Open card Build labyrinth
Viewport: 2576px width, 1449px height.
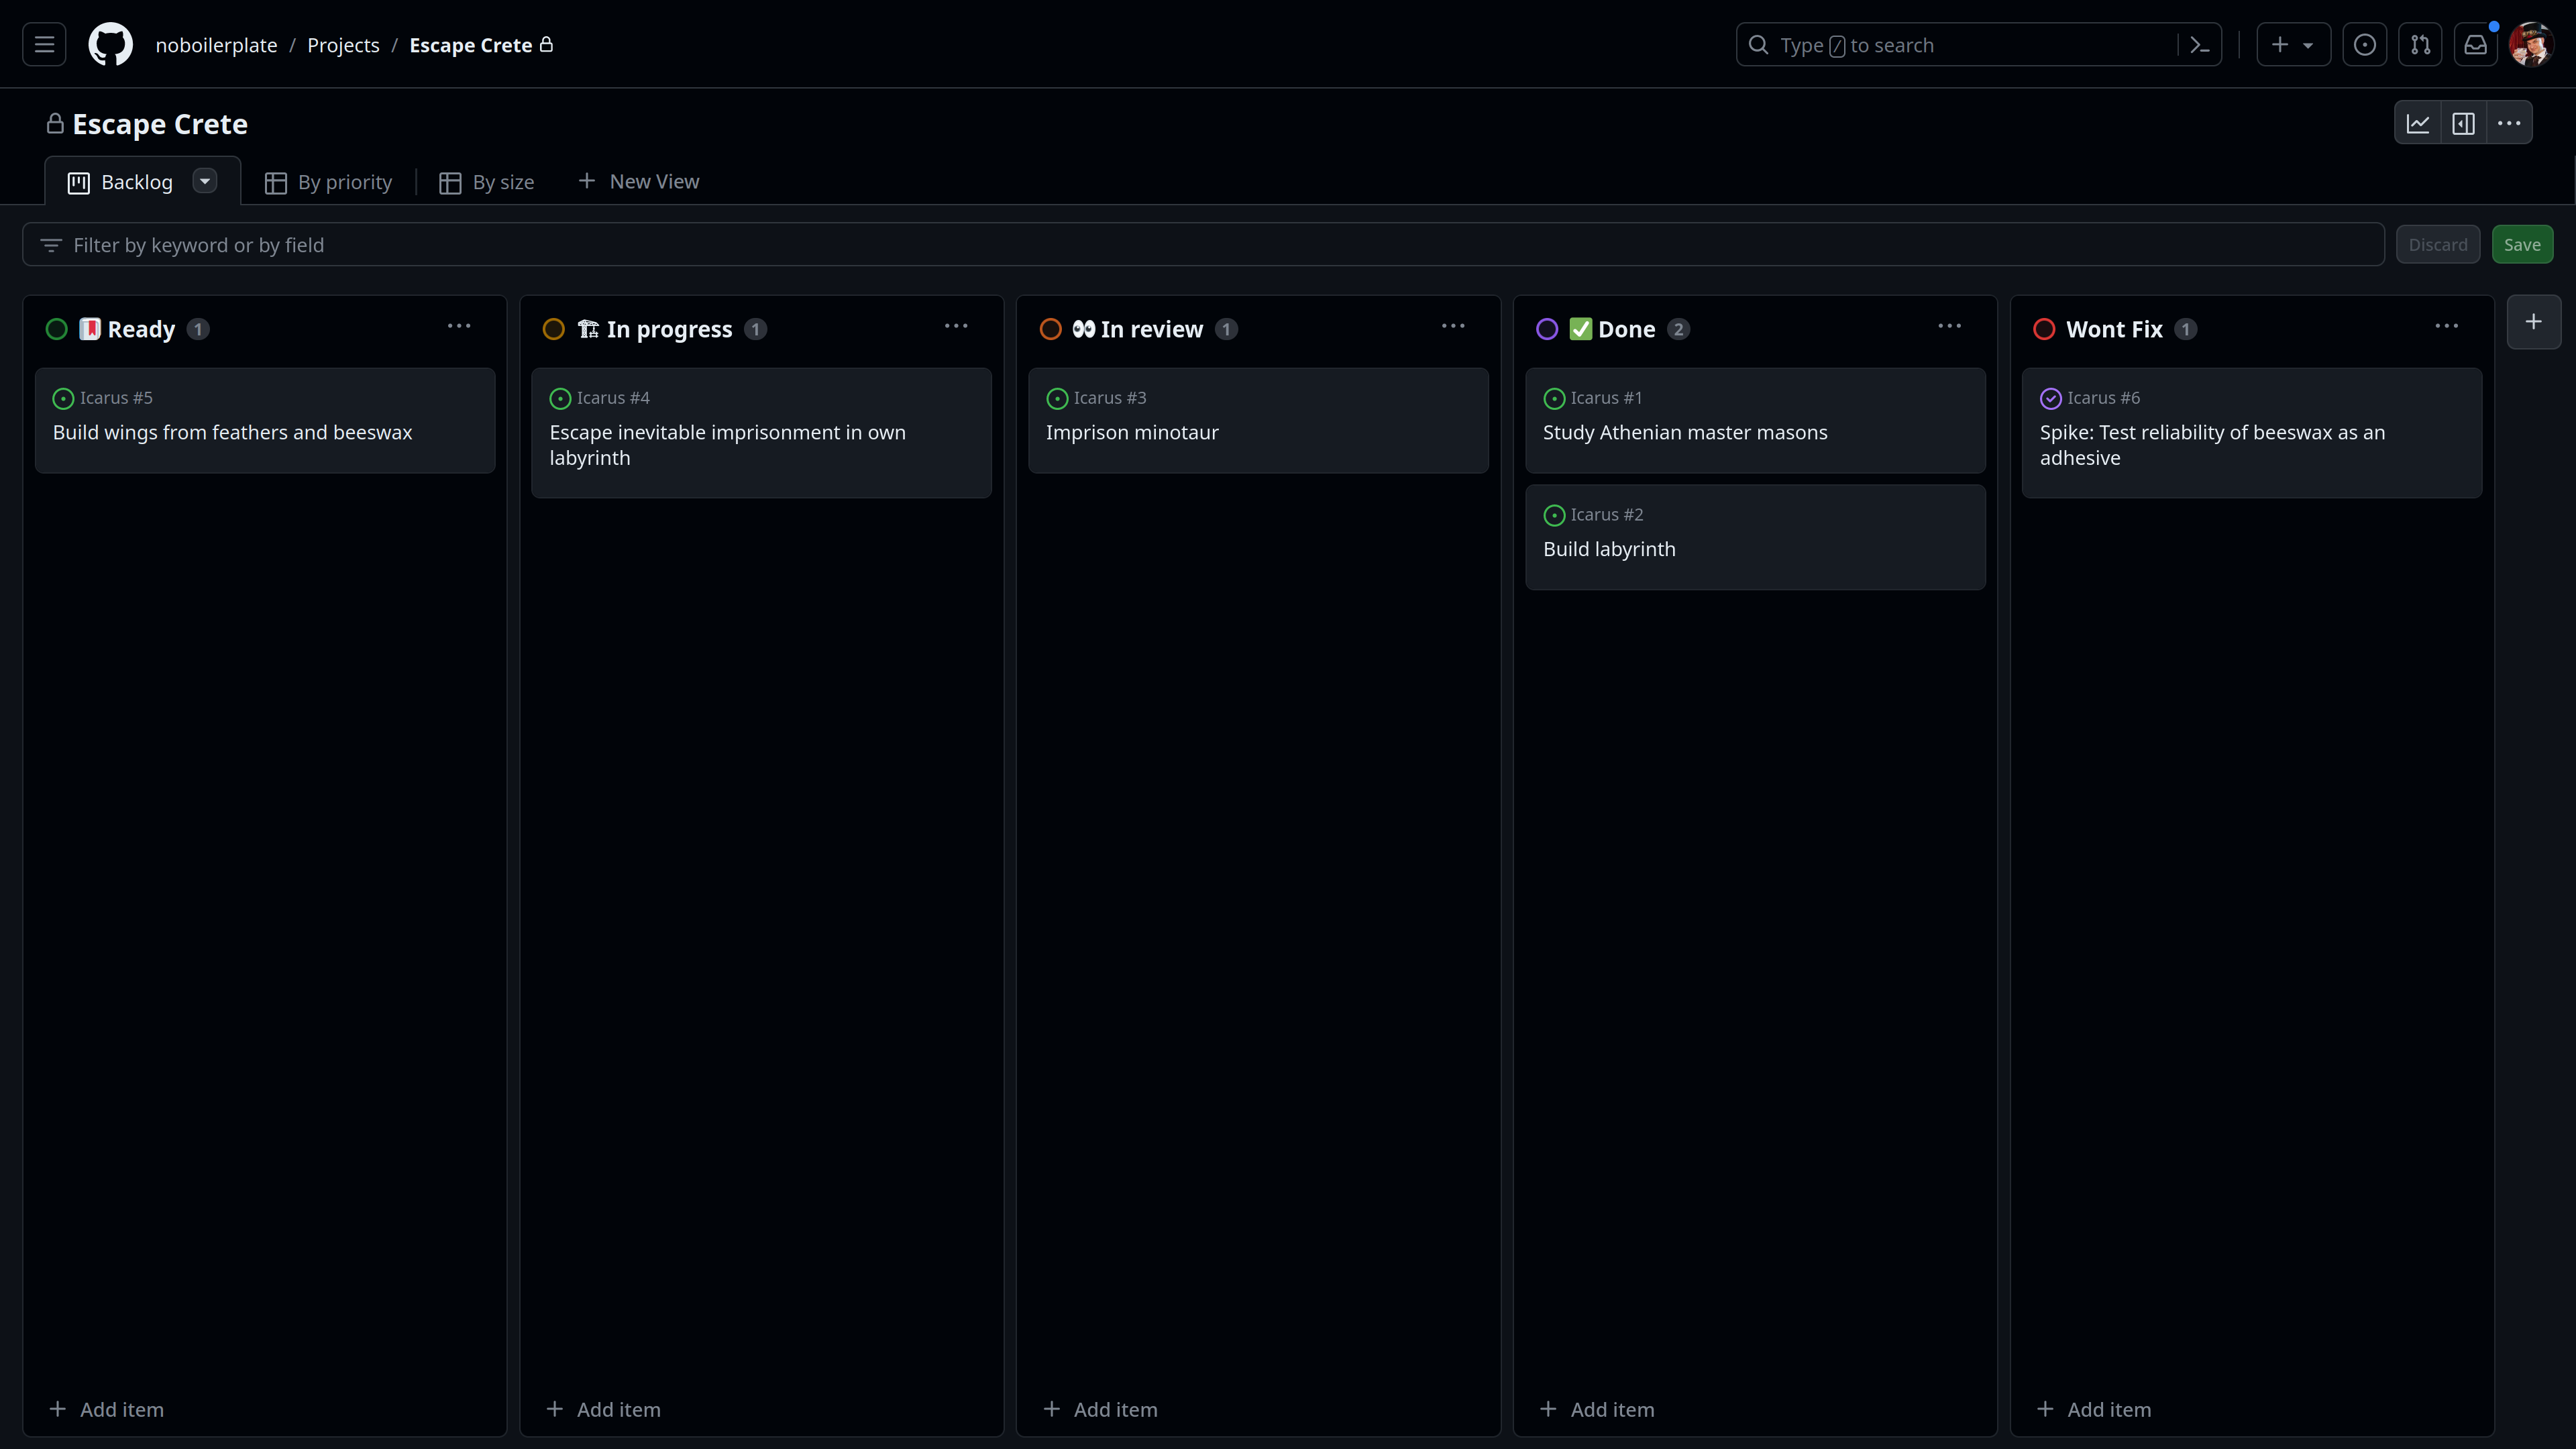tap(1609, 549)
